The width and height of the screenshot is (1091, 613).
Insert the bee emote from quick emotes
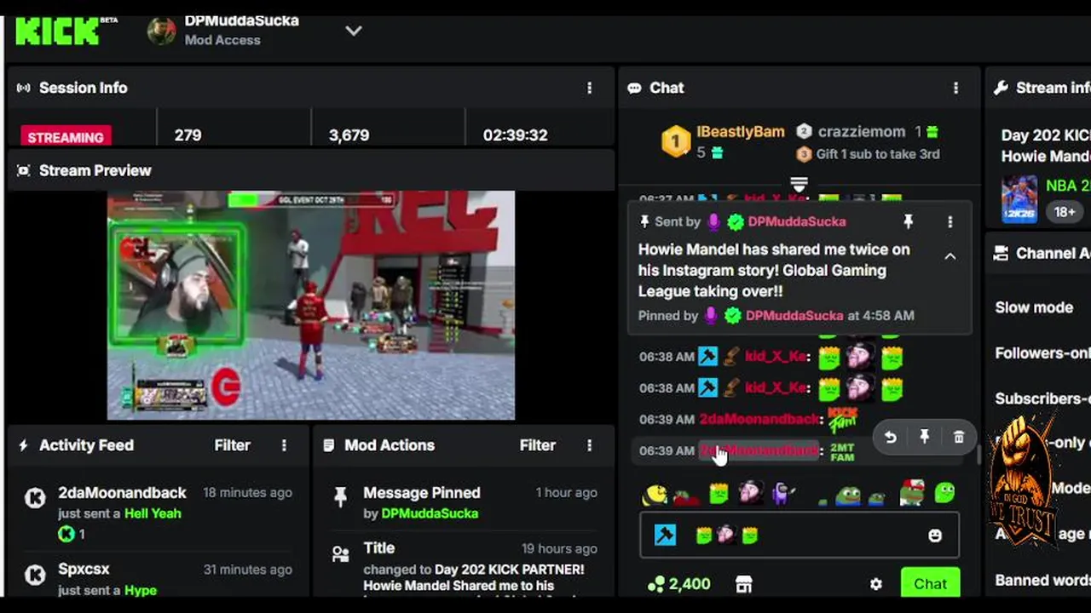[655, 494]
